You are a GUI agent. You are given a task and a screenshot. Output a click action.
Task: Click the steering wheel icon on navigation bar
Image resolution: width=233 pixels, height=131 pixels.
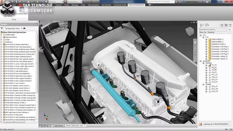[x=195, y=43]
